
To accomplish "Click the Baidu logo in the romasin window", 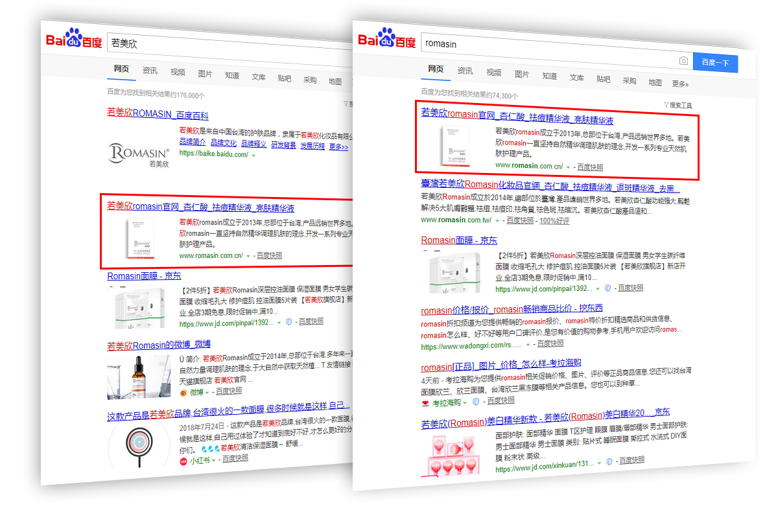I will pyautogui.click(x=387, y=39).
